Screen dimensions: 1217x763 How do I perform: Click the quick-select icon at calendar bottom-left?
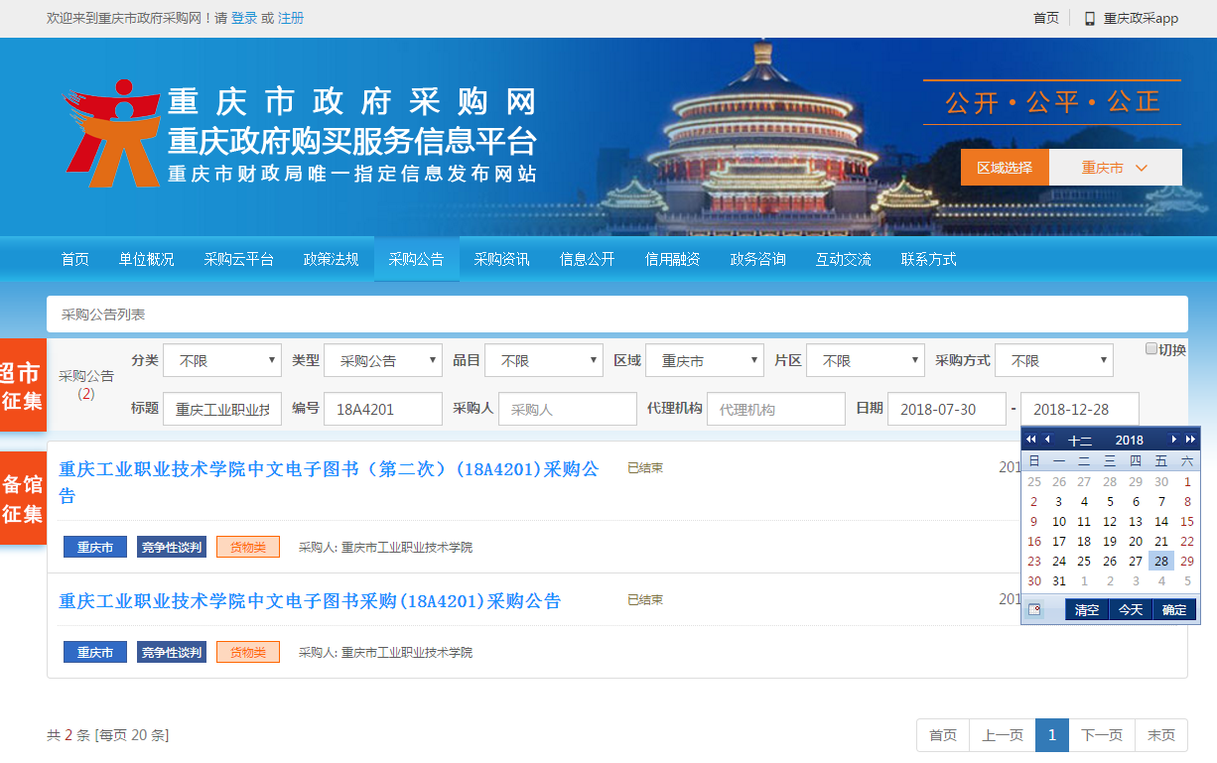coord(1034,609)
